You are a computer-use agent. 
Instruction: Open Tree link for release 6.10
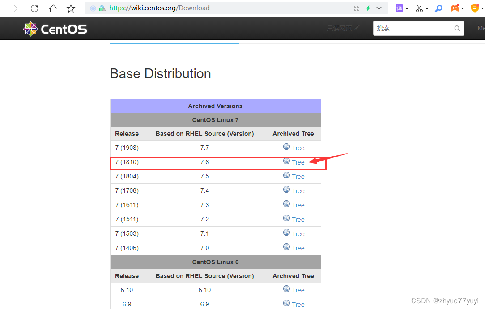tap(298, 290)
